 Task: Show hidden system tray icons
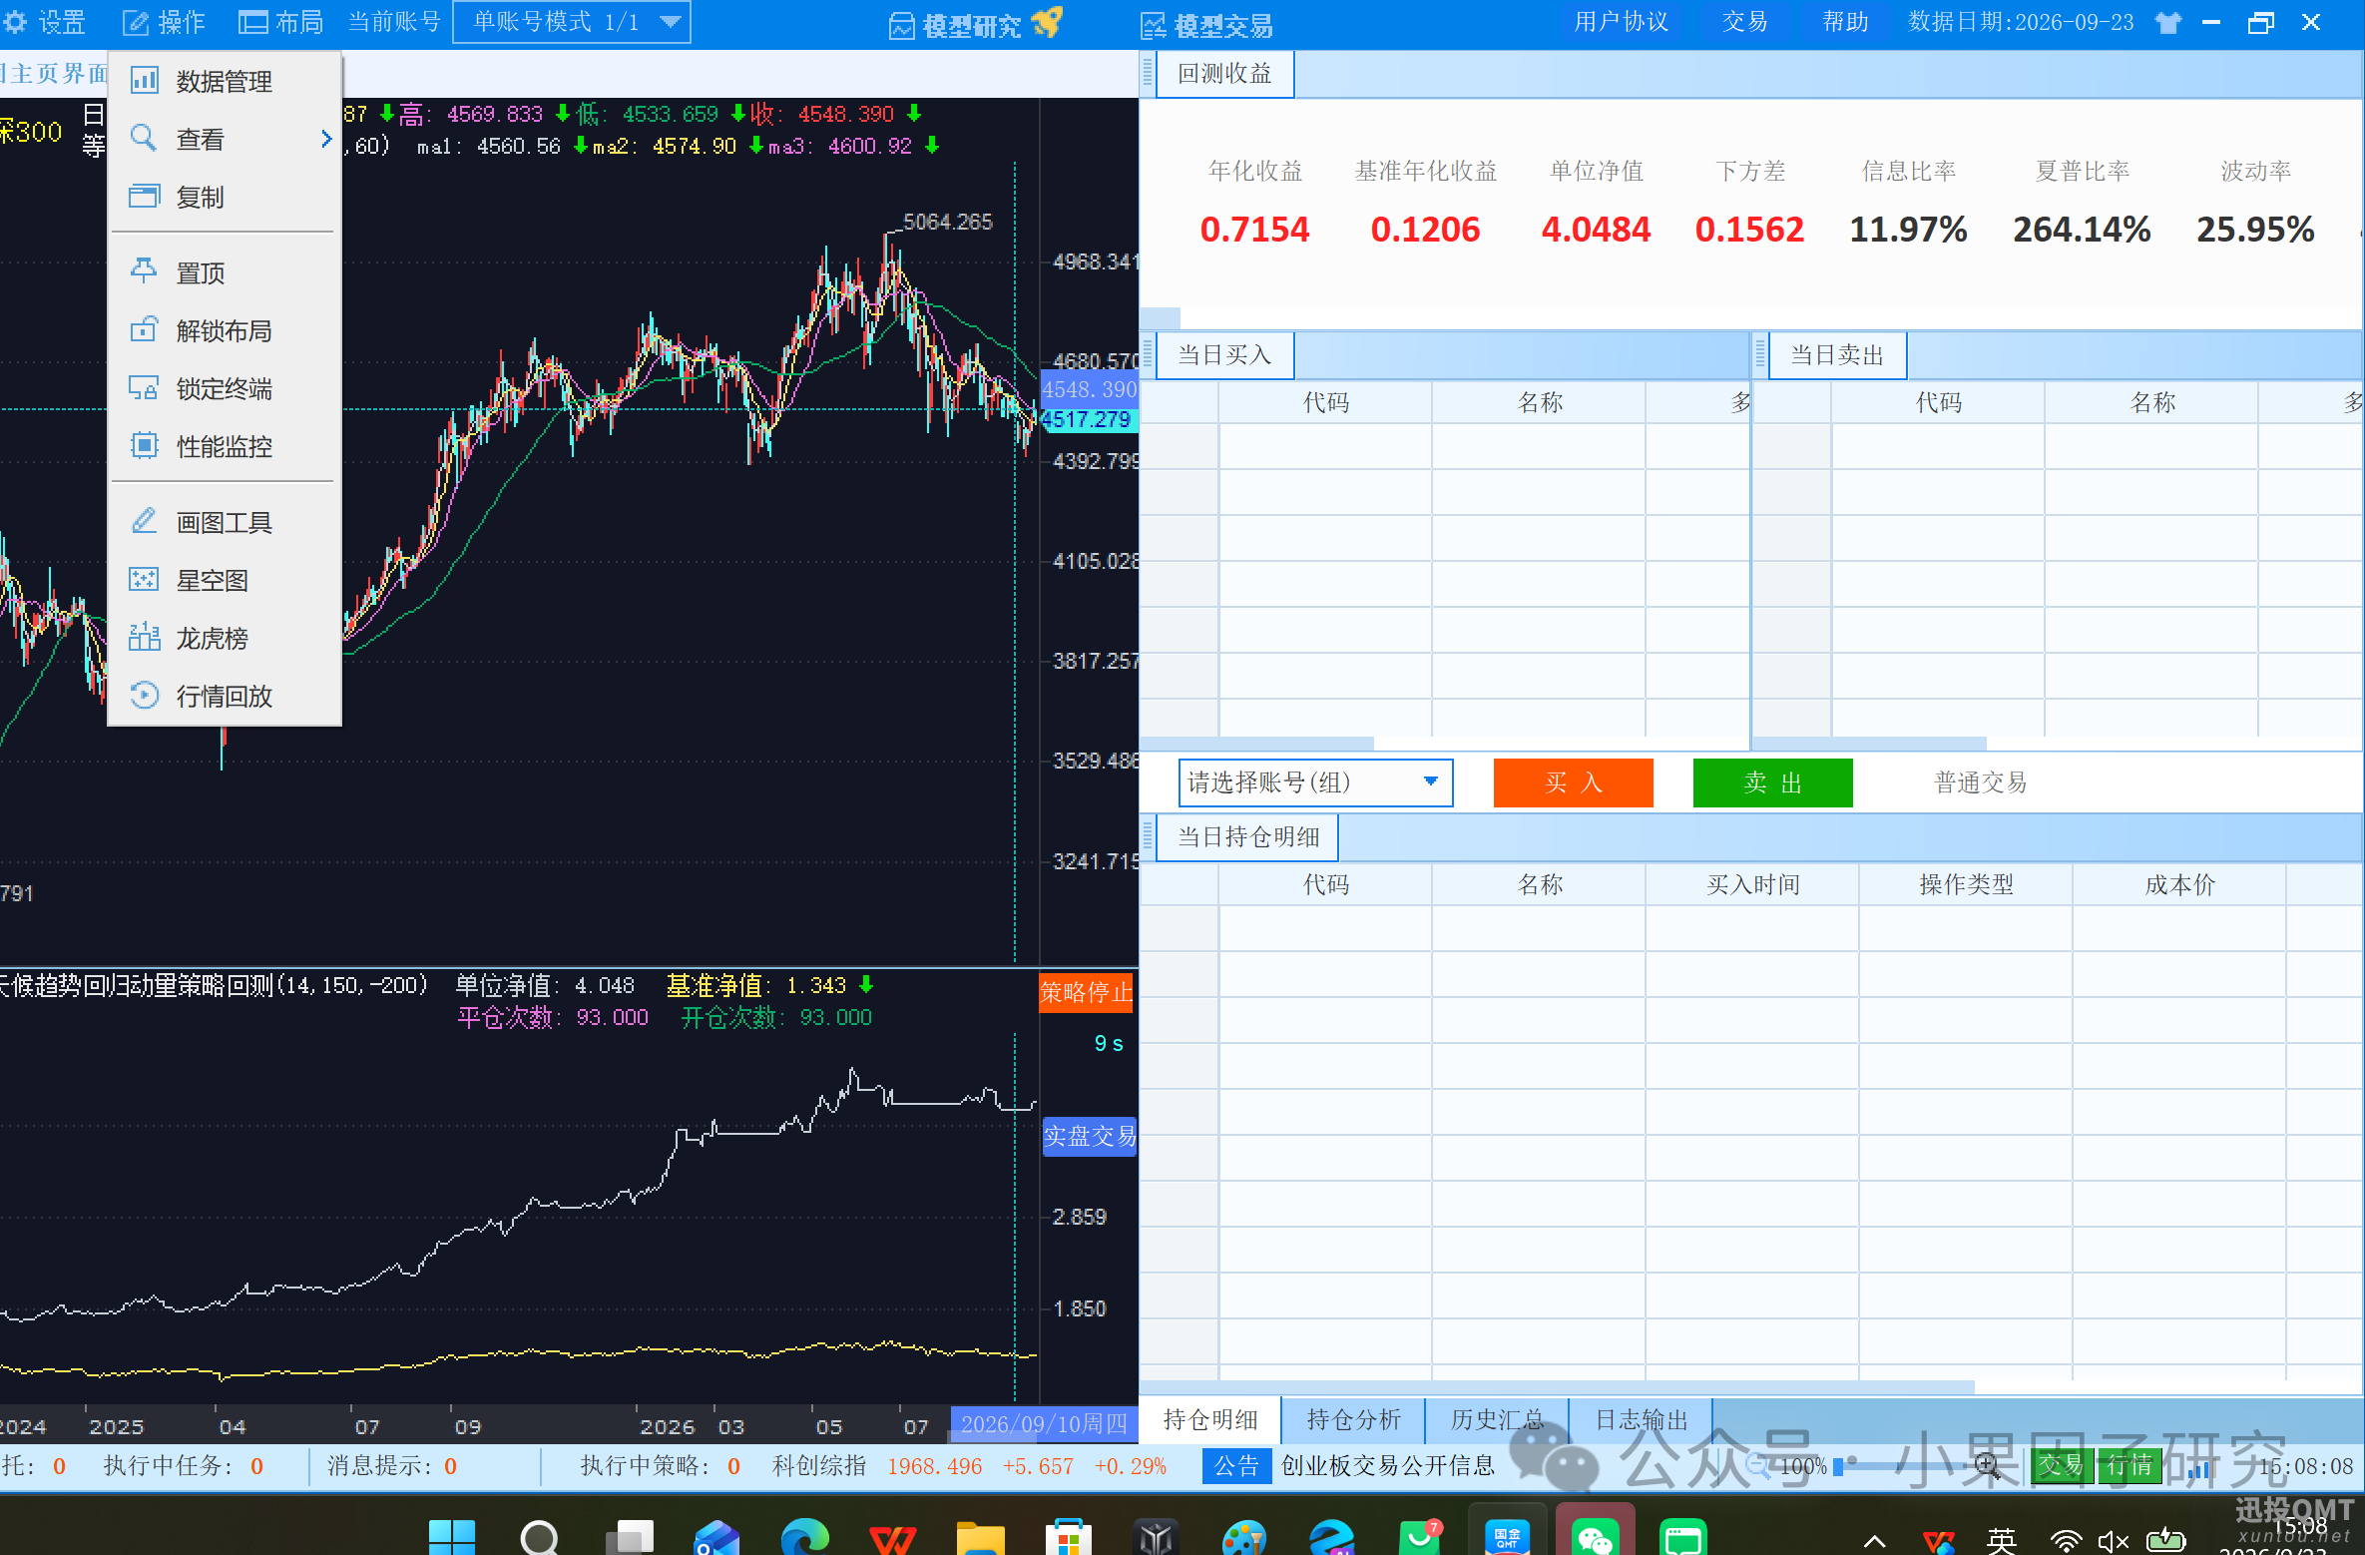point(1874,1541)
